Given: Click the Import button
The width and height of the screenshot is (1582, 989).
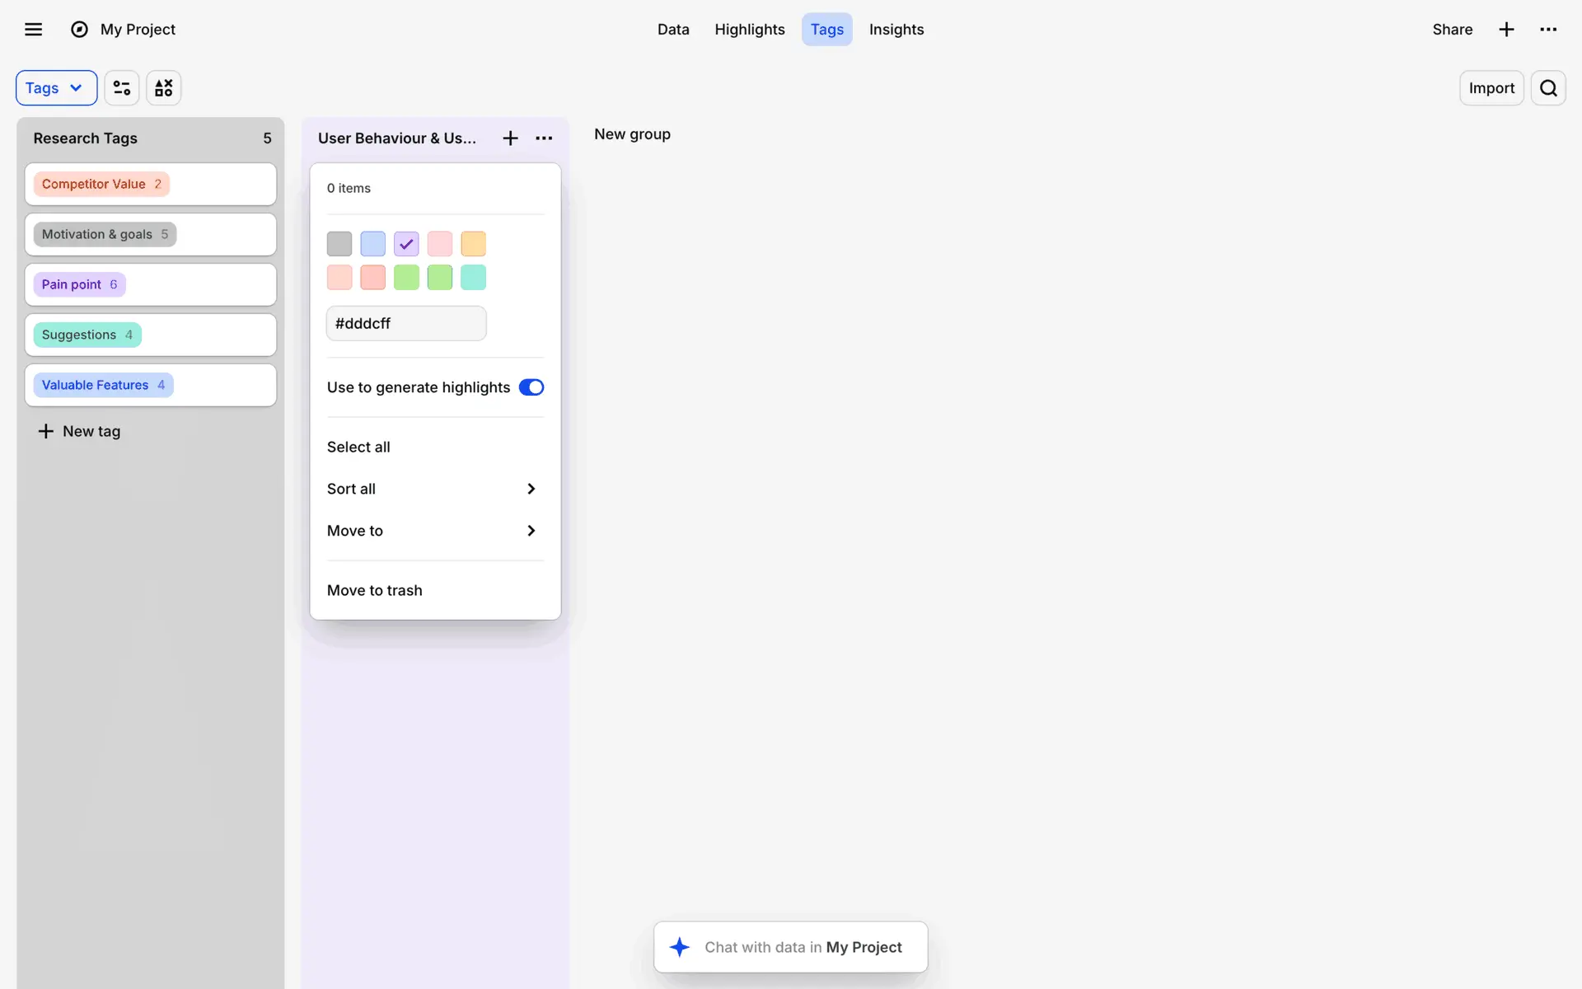Looking at the screenshot, I should [1491, 88].
